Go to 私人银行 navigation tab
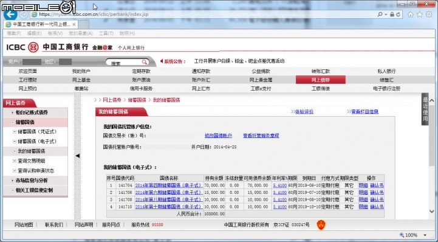 386,71
